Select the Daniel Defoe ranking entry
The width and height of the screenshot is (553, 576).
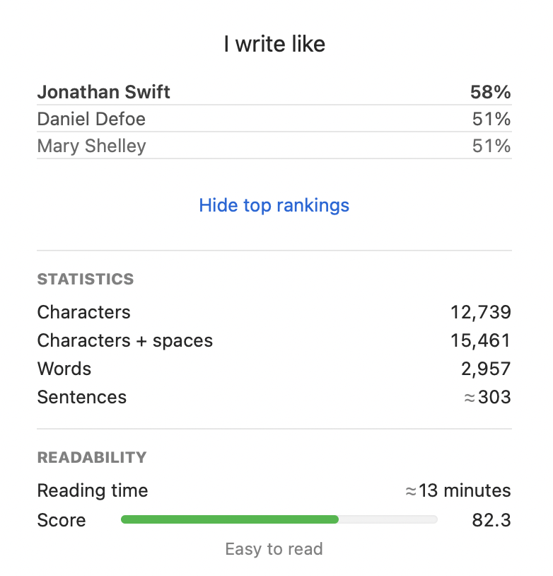(91, 119)
